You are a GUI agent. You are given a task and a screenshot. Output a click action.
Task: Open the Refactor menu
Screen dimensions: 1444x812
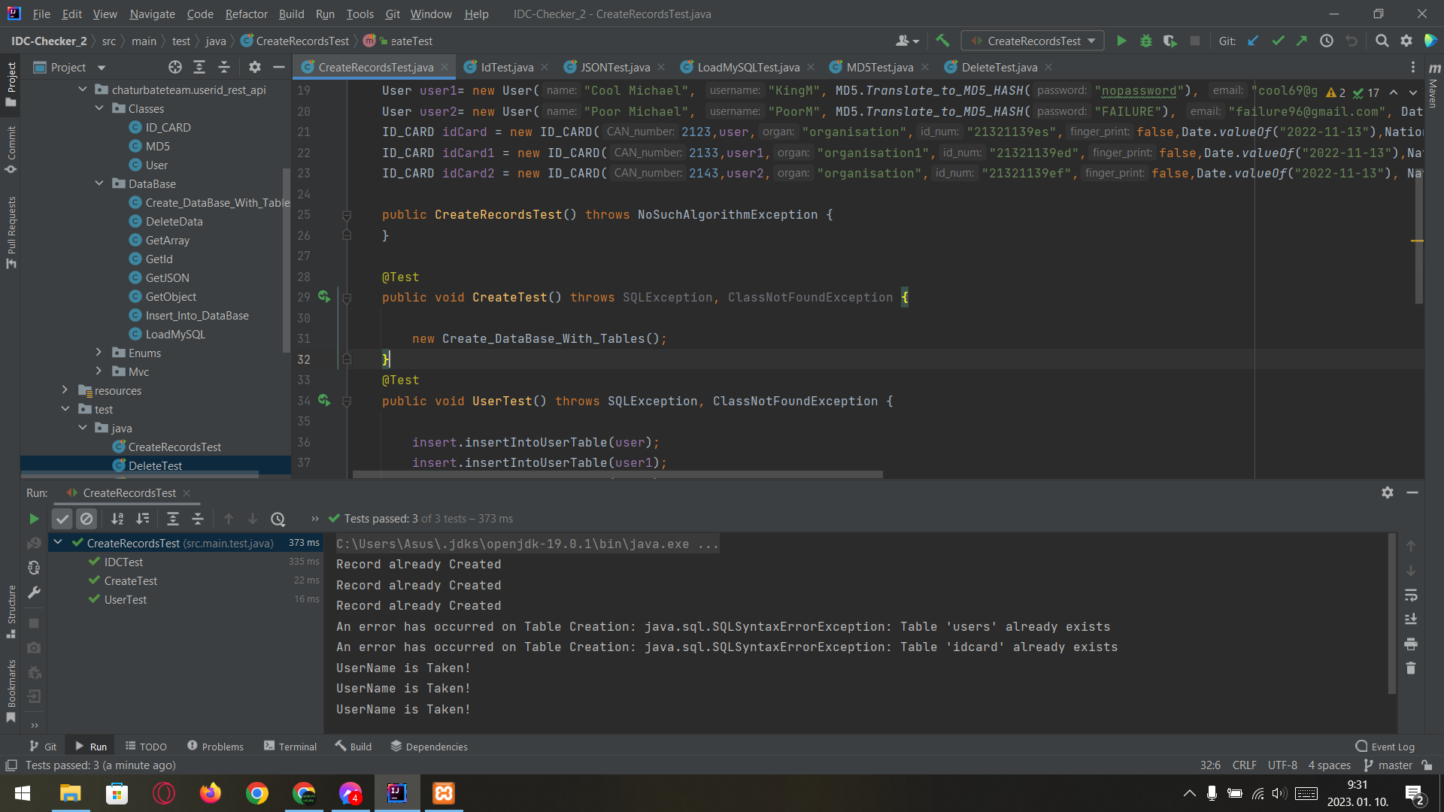pyautogui.click(x=246, y=14)
